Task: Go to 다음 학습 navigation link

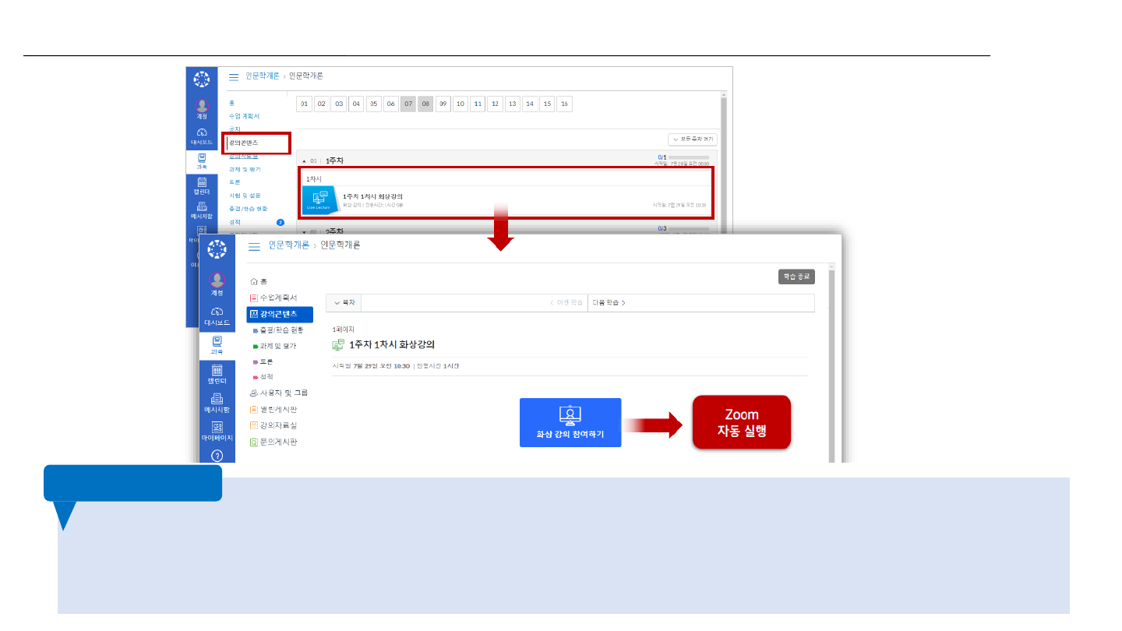Action: (x=609, y=302)
